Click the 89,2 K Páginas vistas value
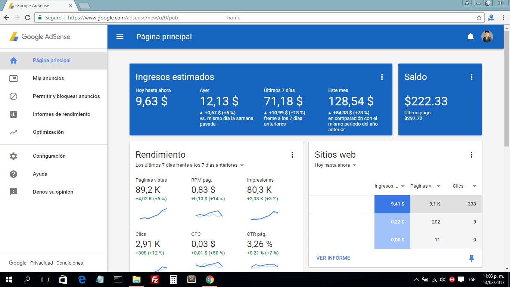510x287 pixels. [x=148, y=190]
